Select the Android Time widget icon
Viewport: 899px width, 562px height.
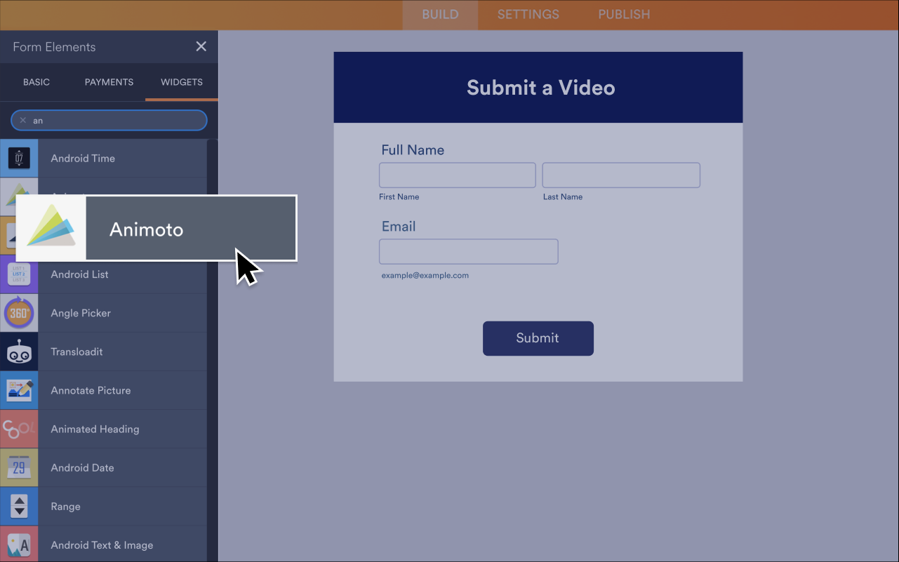pos(19,158)
